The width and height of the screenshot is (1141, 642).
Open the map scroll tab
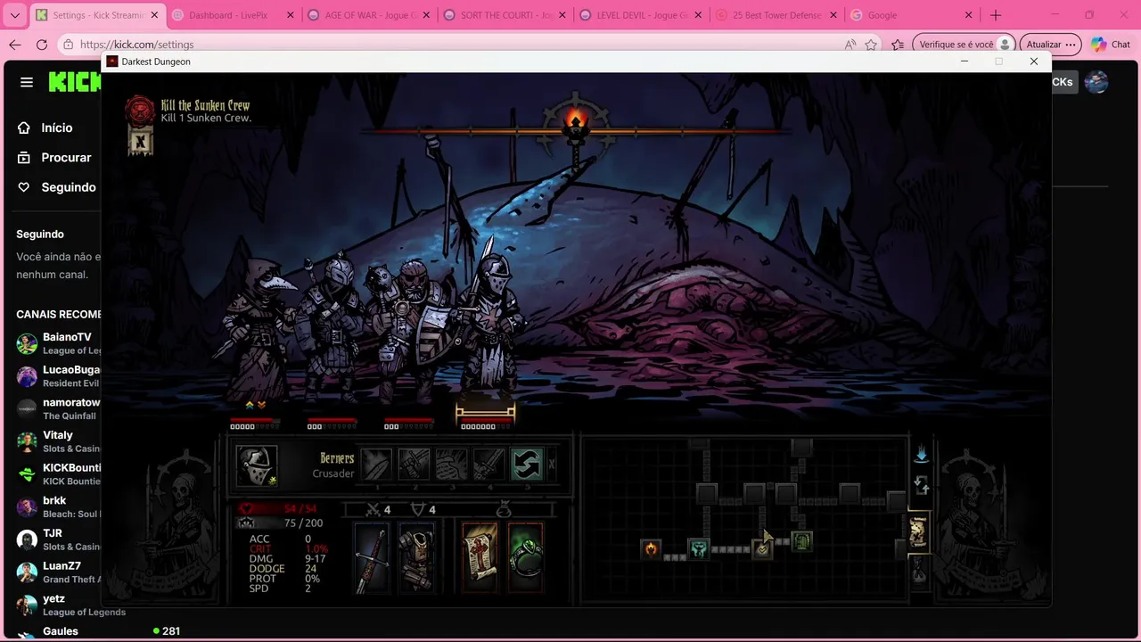918,531
